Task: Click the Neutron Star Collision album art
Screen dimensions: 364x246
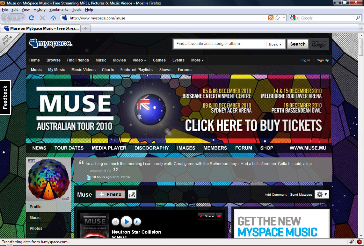Action: coord(94,226)
